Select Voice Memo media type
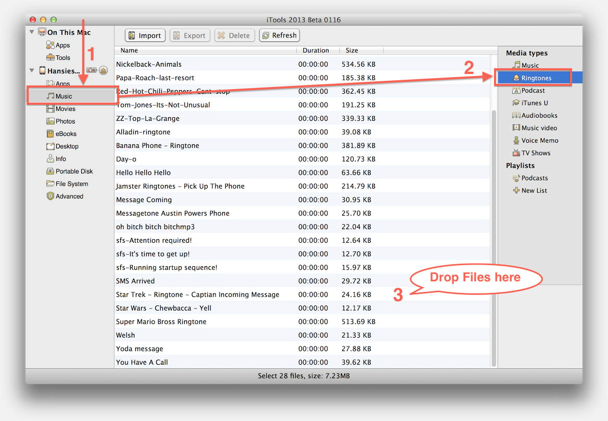This screenshot has height=421, width=608. [x=536, y=141]
